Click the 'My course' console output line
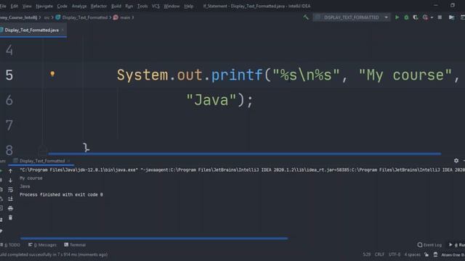This screenshot has height=261, width=465. 31,178
